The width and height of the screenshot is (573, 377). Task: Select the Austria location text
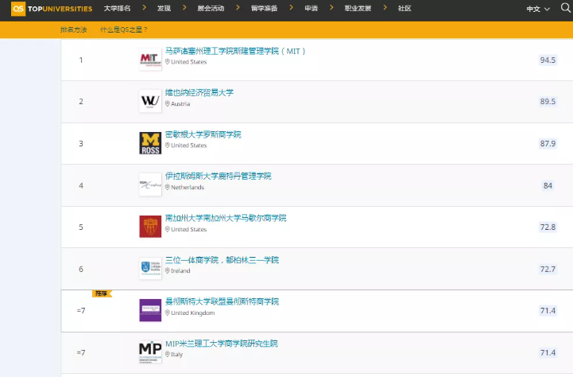point(180,104)
